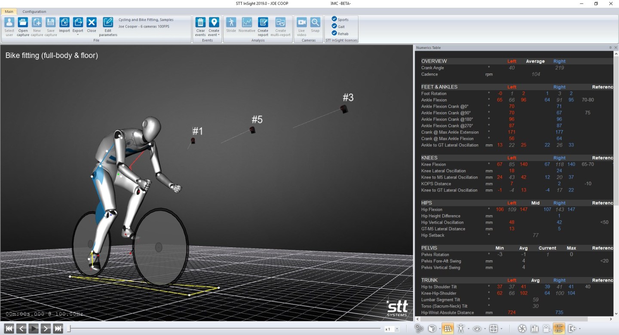The height and width of the screenshot is (335, 619).
Task: Play the capture
Action: [34, 329]
